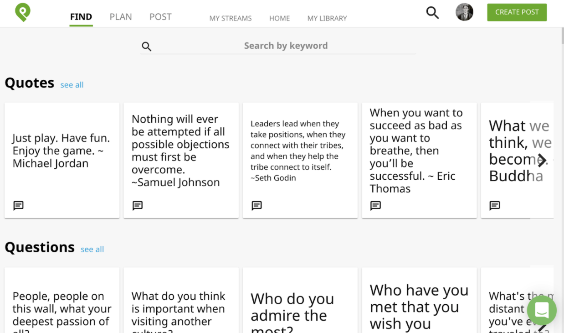The width and height of the screenshot is (564, 333).
Task: Click the magnifier icon beside Search by keyword
Action: pyautogui.click(x=147, y=47)
